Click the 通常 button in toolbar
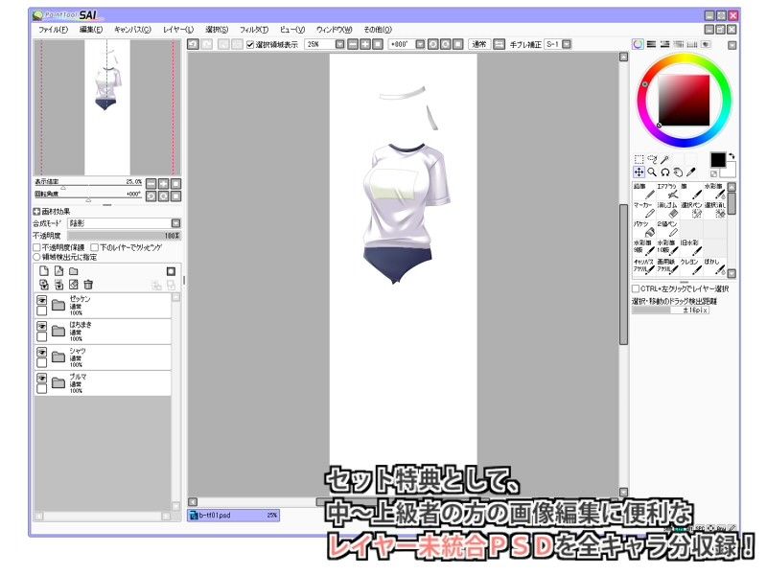 (x=479, y=44)
